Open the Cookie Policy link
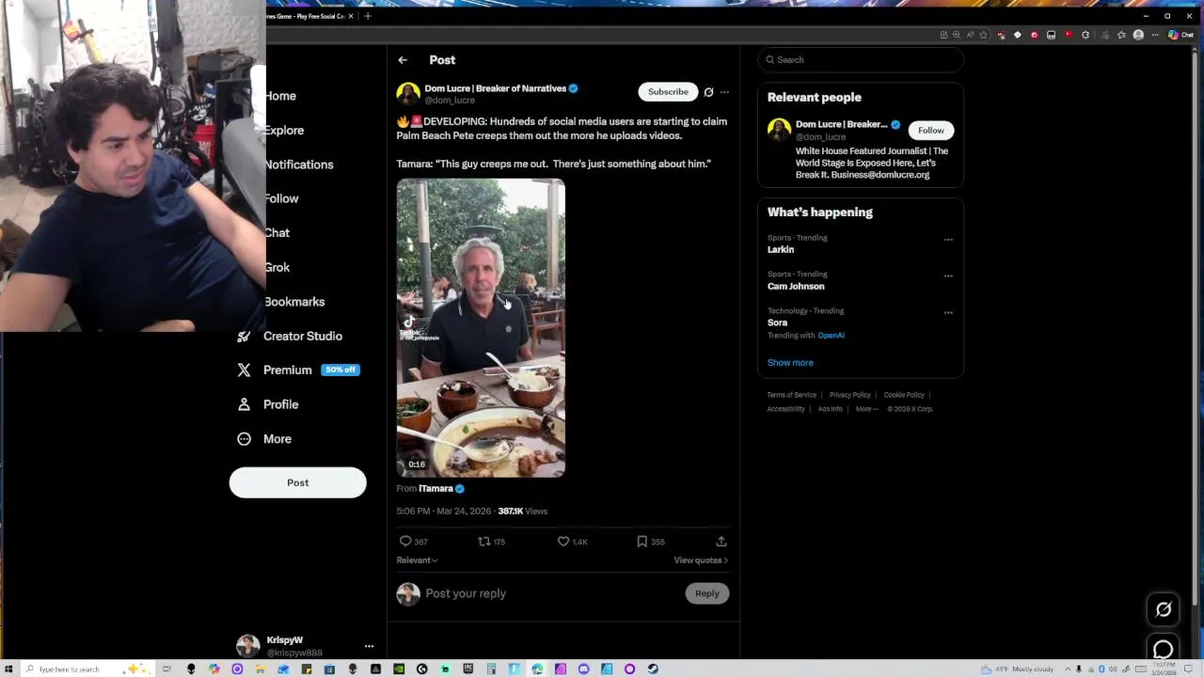 click(x=904, y=395)
